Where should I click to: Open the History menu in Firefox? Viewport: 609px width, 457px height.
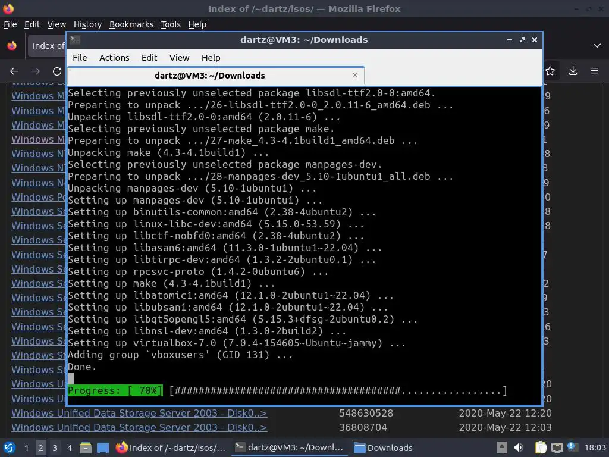coord(87,24)
